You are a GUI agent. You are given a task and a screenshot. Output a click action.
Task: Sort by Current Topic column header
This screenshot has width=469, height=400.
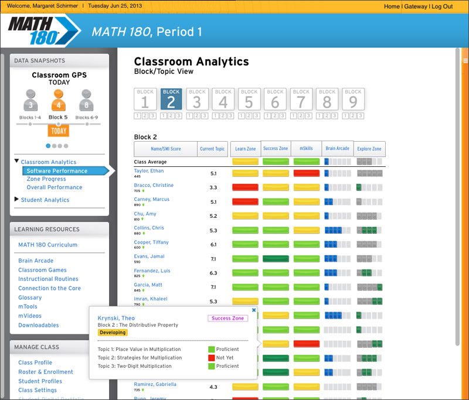[x=212, y=149]
